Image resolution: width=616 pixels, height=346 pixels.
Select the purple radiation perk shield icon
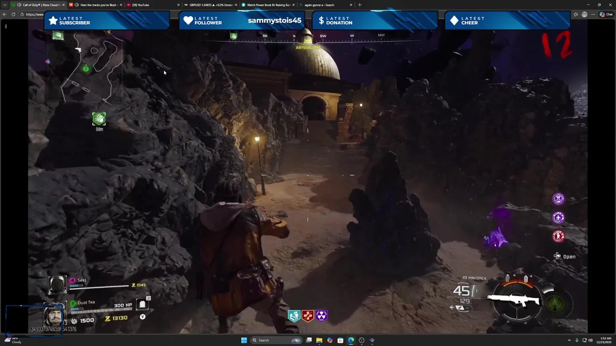pos(321,316)
